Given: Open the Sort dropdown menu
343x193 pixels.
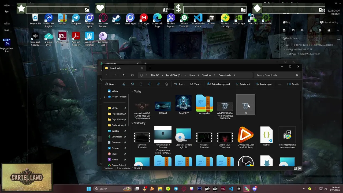Looking at the screenshot, I should click(180, 84).
